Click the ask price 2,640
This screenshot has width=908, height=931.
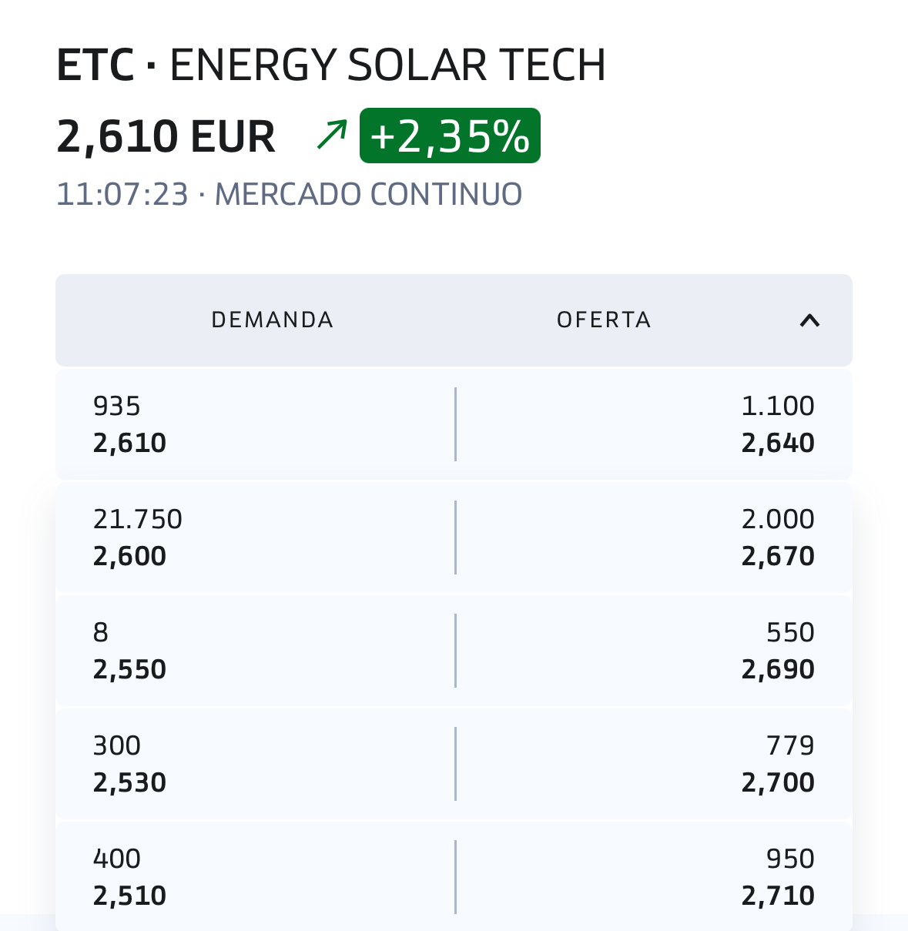[778, 444]
